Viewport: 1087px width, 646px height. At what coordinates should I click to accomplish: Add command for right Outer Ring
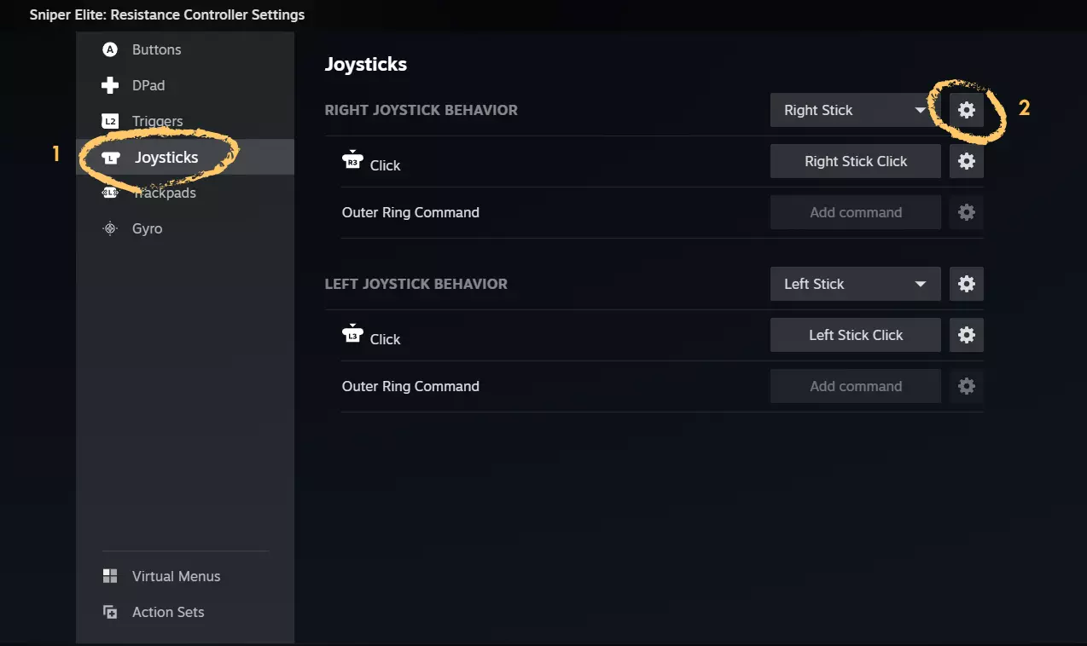pos(855,212)
